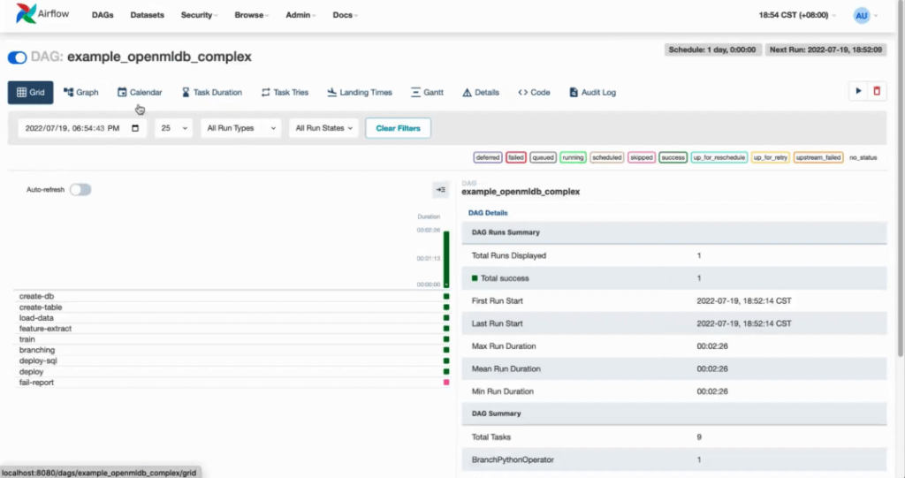
Task: Open the timezone 18:54 CST dropdown
Action: (x=797, y=15)
